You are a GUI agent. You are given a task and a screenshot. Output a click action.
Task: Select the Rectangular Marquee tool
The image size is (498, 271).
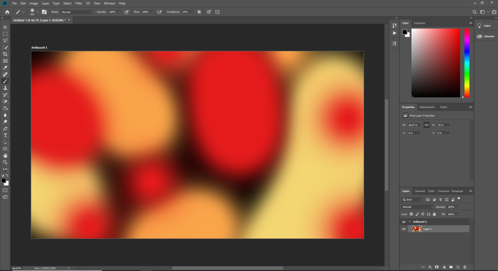pos(5,34)
